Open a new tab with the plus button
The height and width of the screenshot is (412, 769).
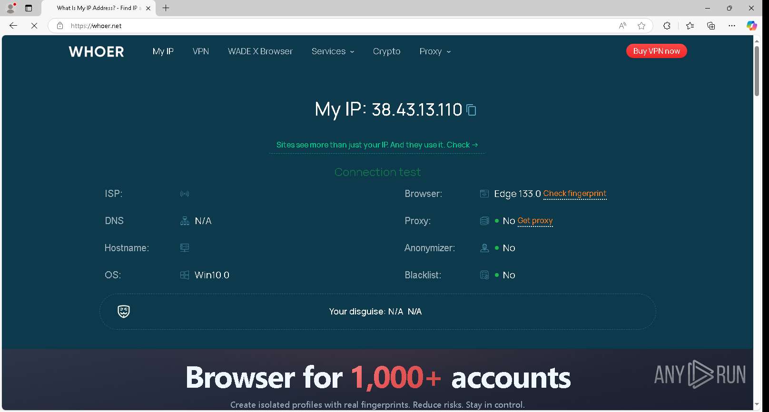coord(166,8)
